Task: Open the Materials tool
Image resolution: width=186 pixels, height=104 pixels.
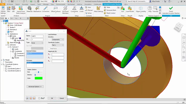Action: (x=29, y=9)
